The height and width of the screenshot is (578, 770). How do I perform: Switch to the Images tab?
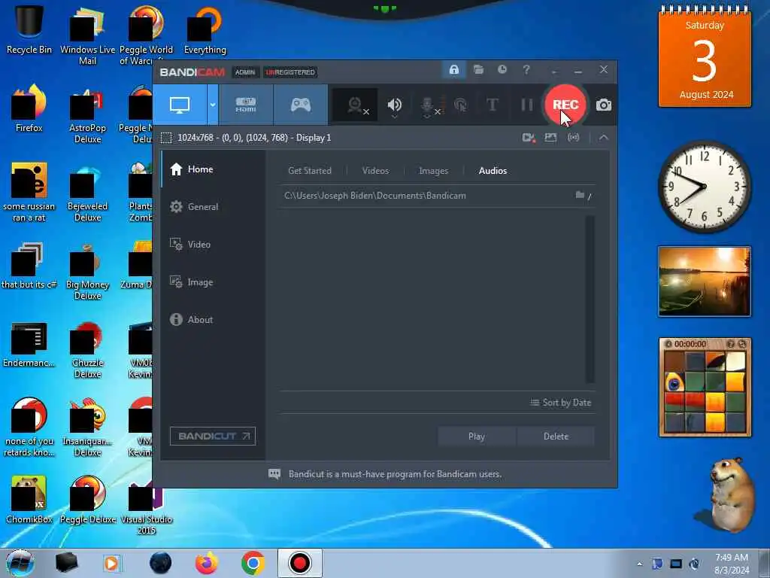pyautogui.click(x=433, y=171)
